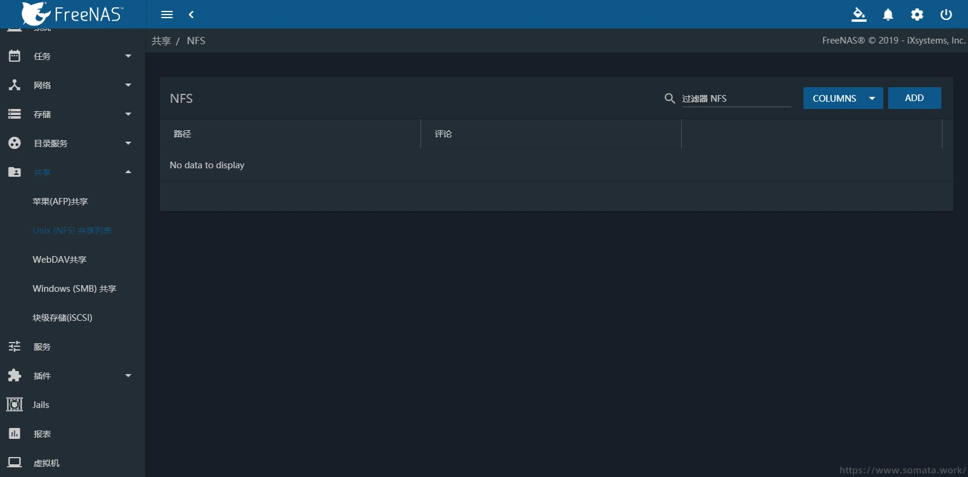
Task: Open the settings gear menu
Action: (917, 15)
